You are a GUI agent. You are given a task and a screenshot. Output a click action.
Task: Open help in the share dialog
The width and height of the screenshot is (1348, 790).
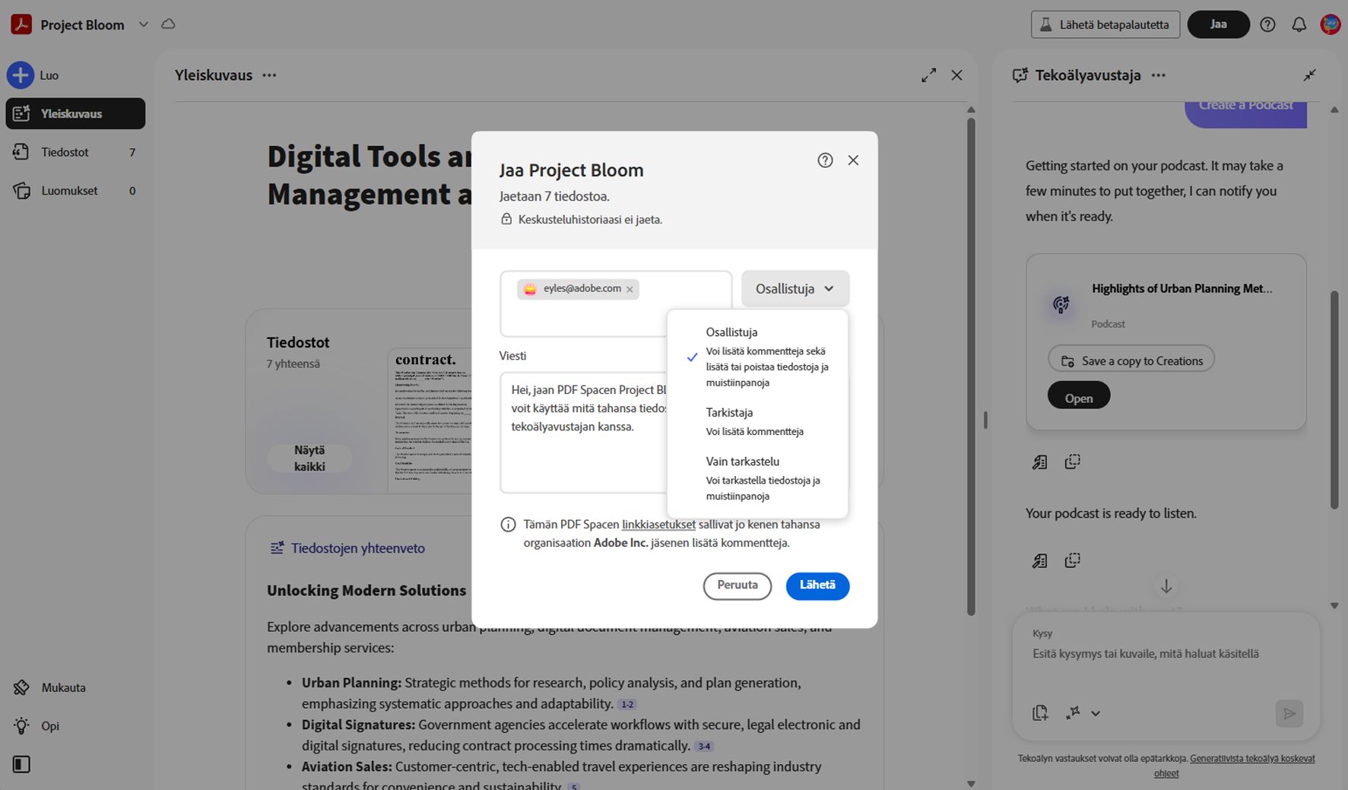tap(825, 160)
